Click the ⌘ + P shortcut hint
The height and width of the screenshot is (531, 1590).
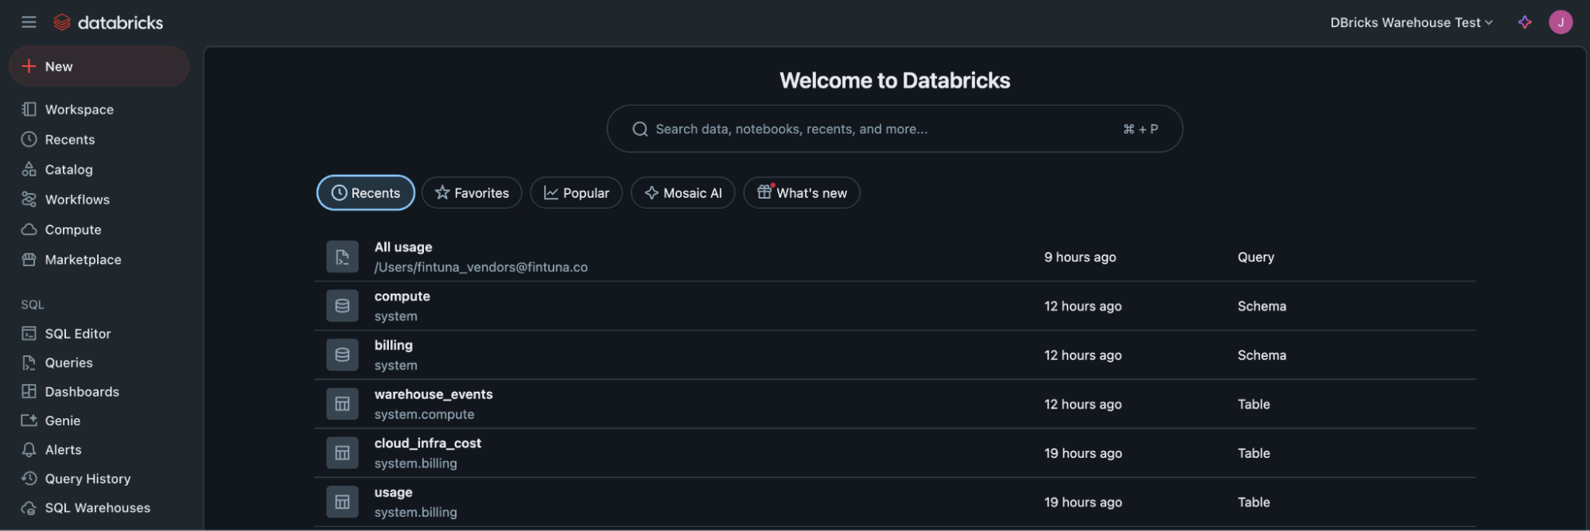[1141, 129]
